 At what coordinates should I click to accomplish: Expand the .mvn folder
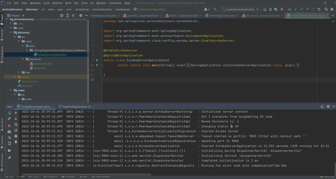[x=11, y=28]
